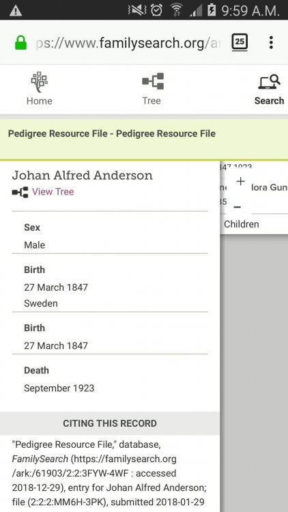Open the View Tree link

[53, 192]
